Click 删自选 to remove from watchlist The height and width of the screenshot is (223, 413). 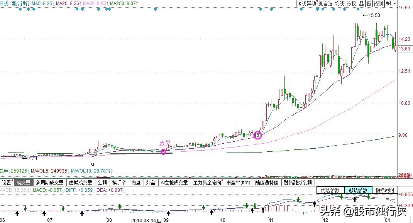click(325, 3)
